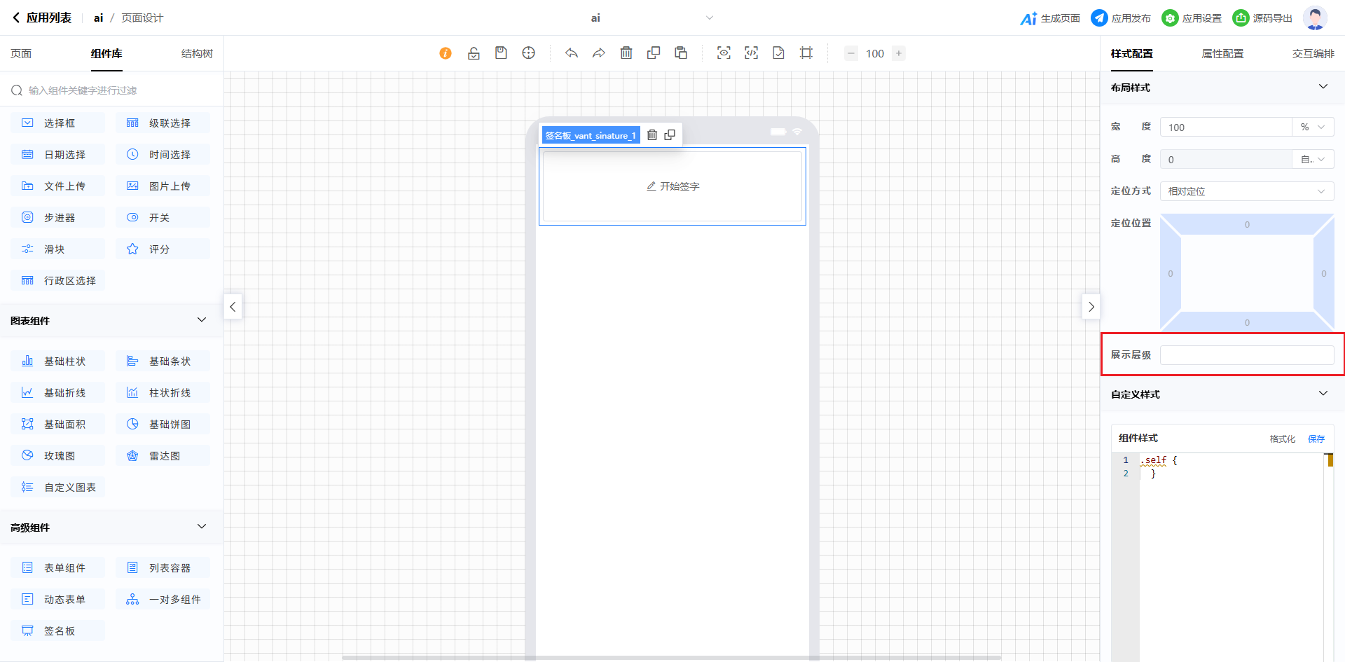Switch to the 属性配置 tab

1222,54
